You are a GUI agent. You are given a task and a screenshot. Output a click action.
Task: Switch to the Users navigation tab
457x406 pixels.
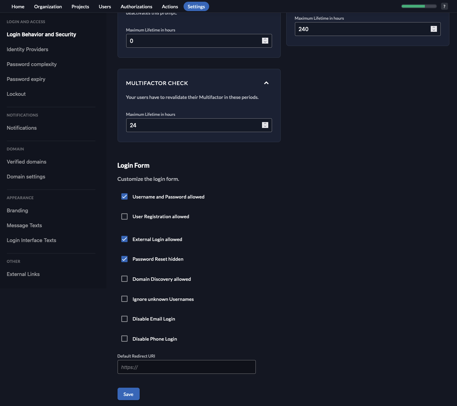pos(105,6)
